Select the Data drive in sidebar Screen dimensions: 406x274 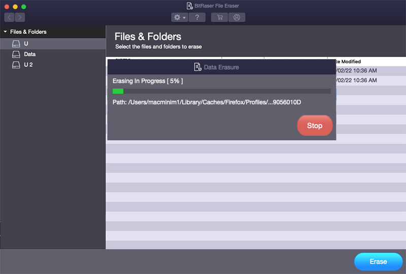click(x=53, y=54)
